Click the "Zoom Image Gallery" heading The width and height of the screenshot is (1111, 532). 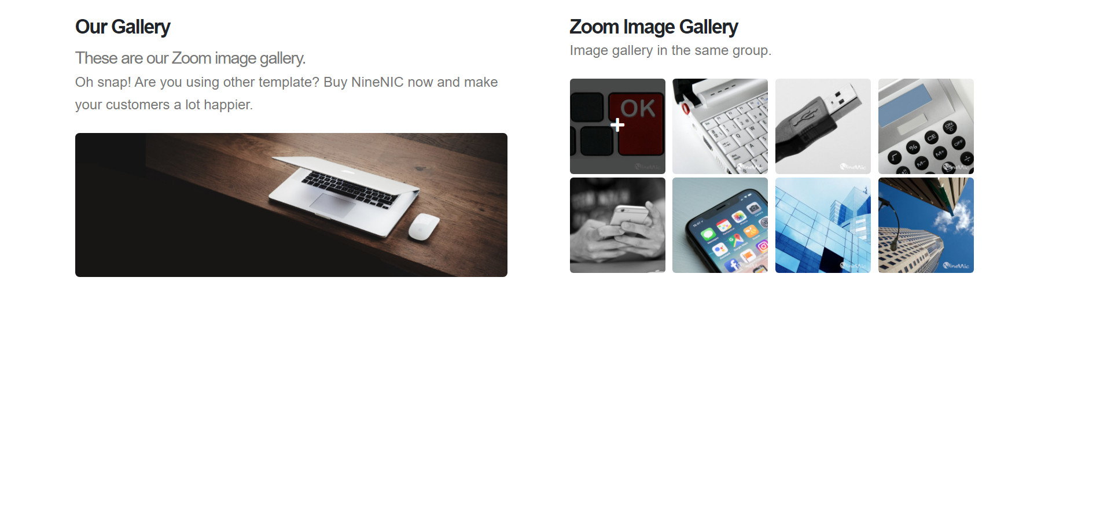click(653, 27)
